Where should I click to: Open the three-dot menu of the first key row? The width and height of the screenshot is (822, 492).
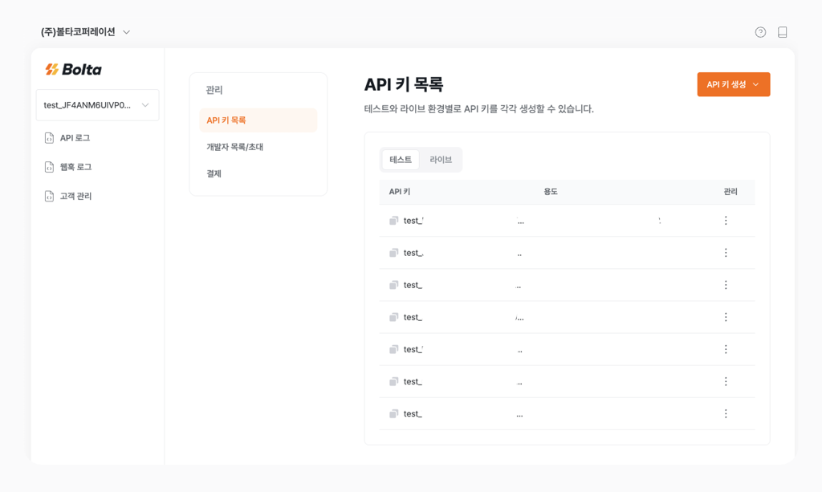click(x=726, y=221)
